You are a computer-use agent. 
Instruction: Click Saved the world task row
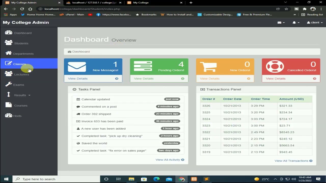(x=128, y=143)
